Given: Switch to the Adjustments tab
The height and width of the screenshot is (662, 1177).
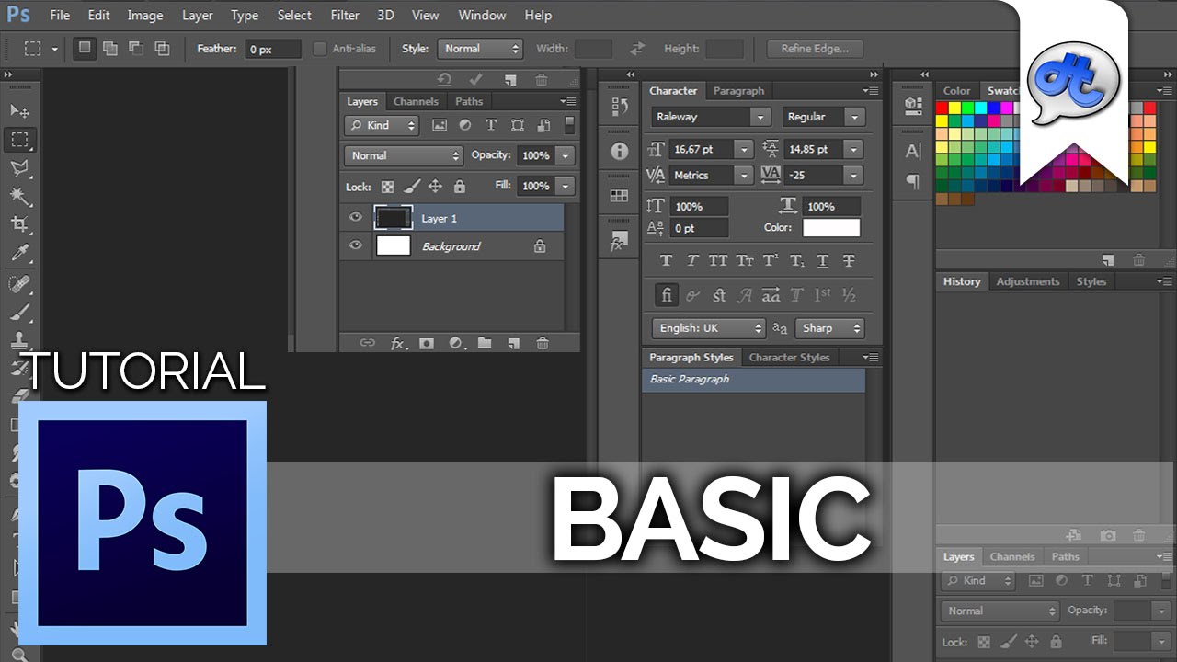Looking at the screenshot, I should click(1027, 281).
